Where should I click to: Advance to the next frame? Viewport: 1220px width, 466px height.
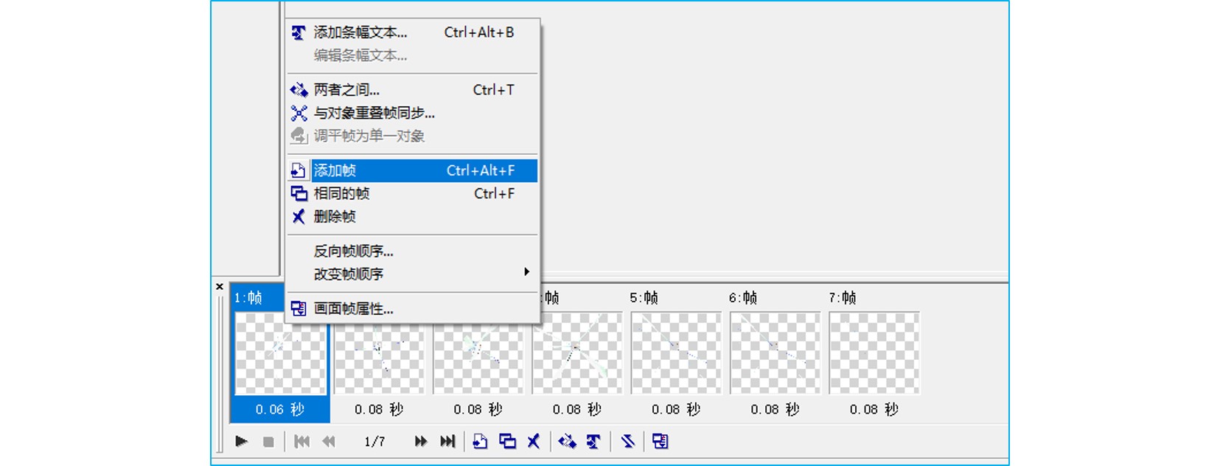point(421,441)
